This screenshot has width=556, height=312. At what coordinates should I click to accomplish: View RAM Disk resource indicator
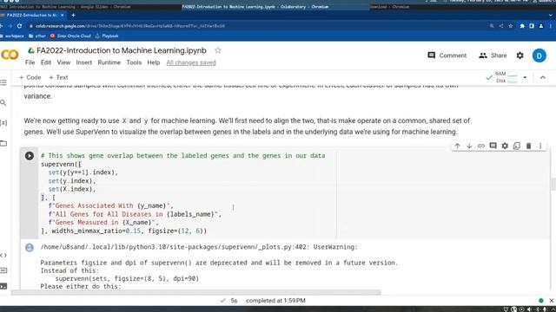coord(506,77)
